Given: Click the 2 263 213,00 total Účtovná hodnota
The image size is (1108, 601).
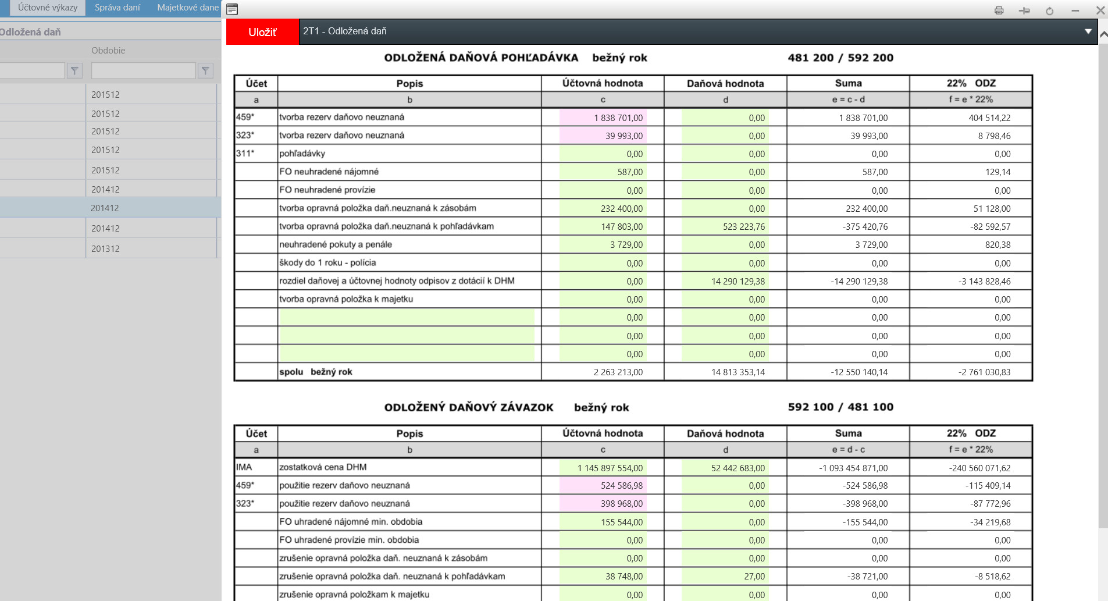Looking at the screenshot, I should point(618,372).
